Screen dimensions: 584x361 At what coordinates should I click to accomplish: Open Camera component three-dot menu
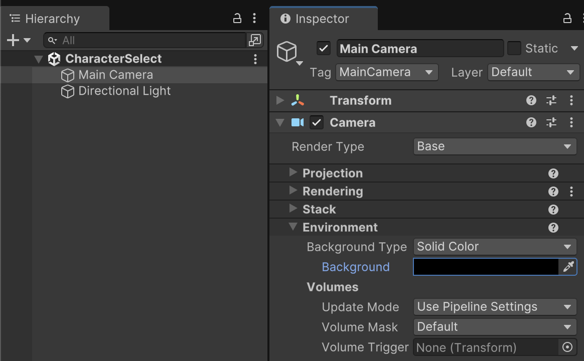tap(571, 123)
